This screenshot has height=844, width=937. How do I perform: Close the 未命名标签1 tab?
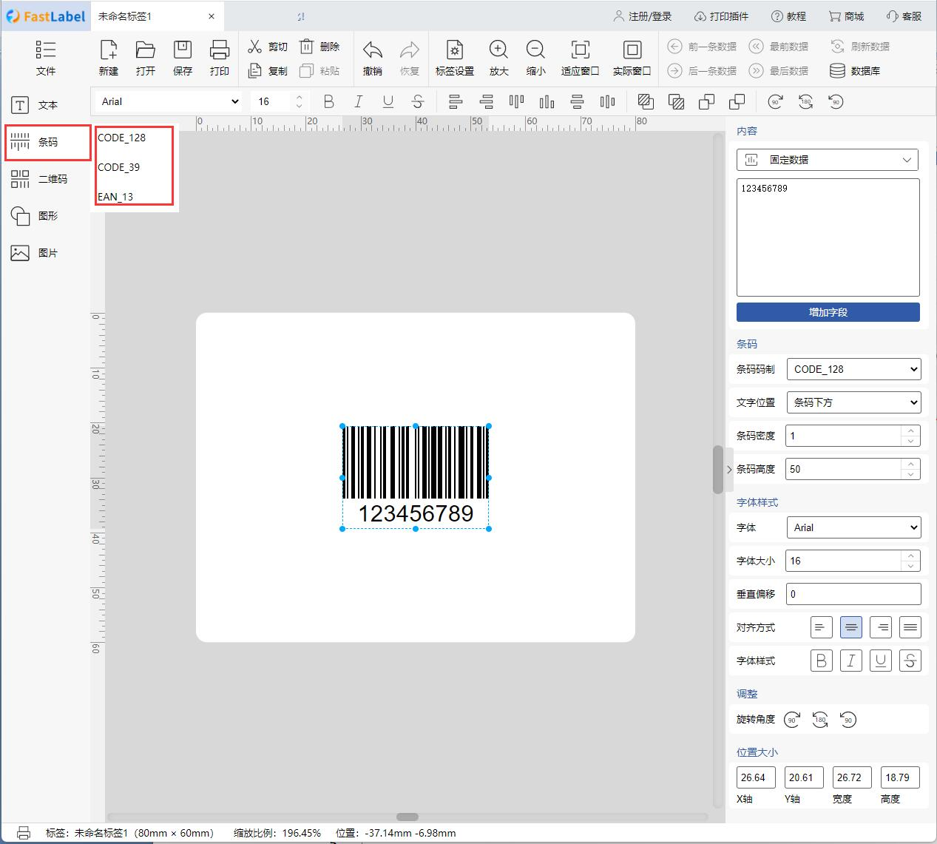pyautogui.click(x=212, y=16)
